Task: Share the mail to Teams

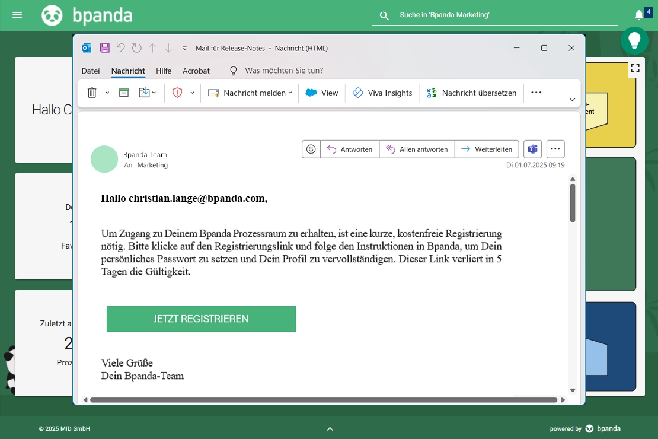Action: click(532, 149)
